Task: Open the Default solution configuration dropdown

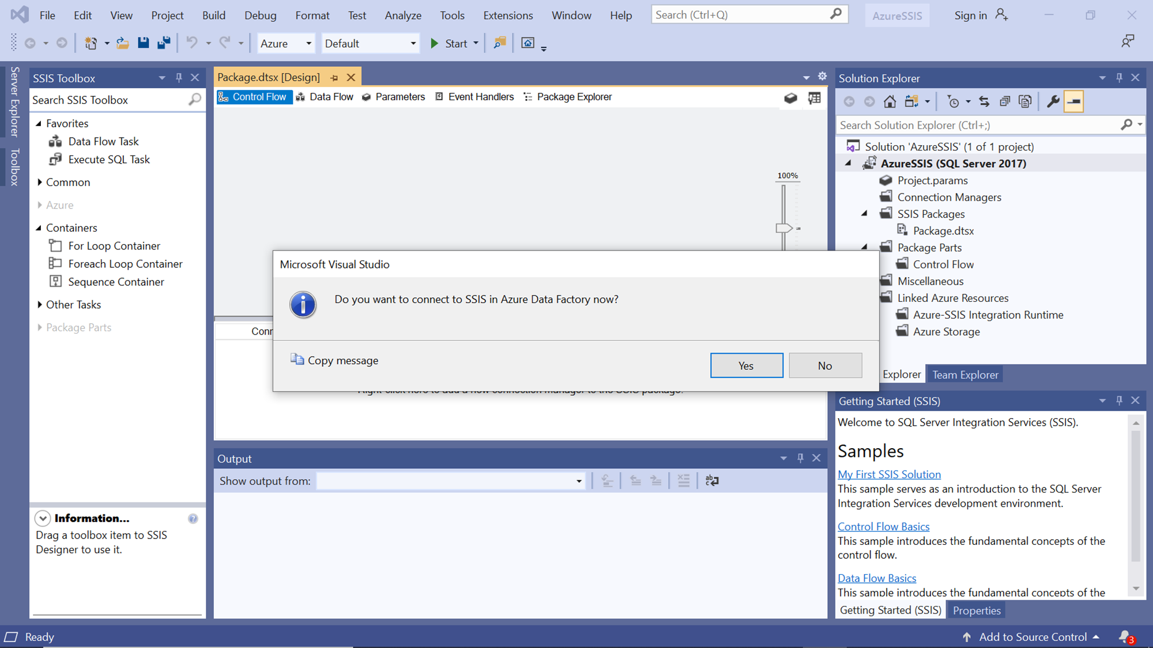Action: (370, 43)
